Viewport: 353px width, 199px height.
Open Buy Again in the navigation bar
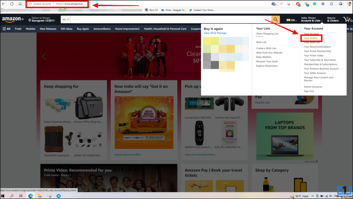83,29
